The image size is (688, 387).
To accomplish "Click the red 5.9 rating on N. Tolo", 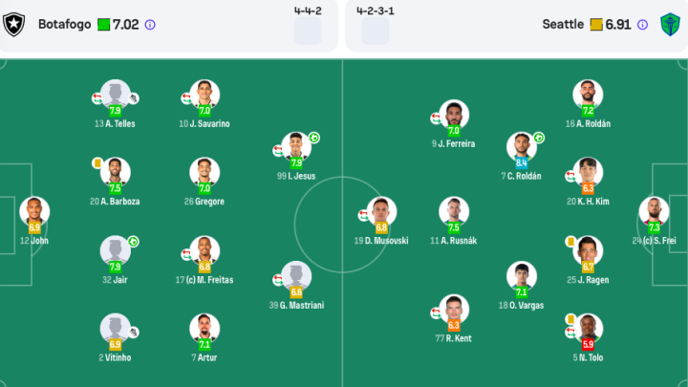I will [588, 344].
